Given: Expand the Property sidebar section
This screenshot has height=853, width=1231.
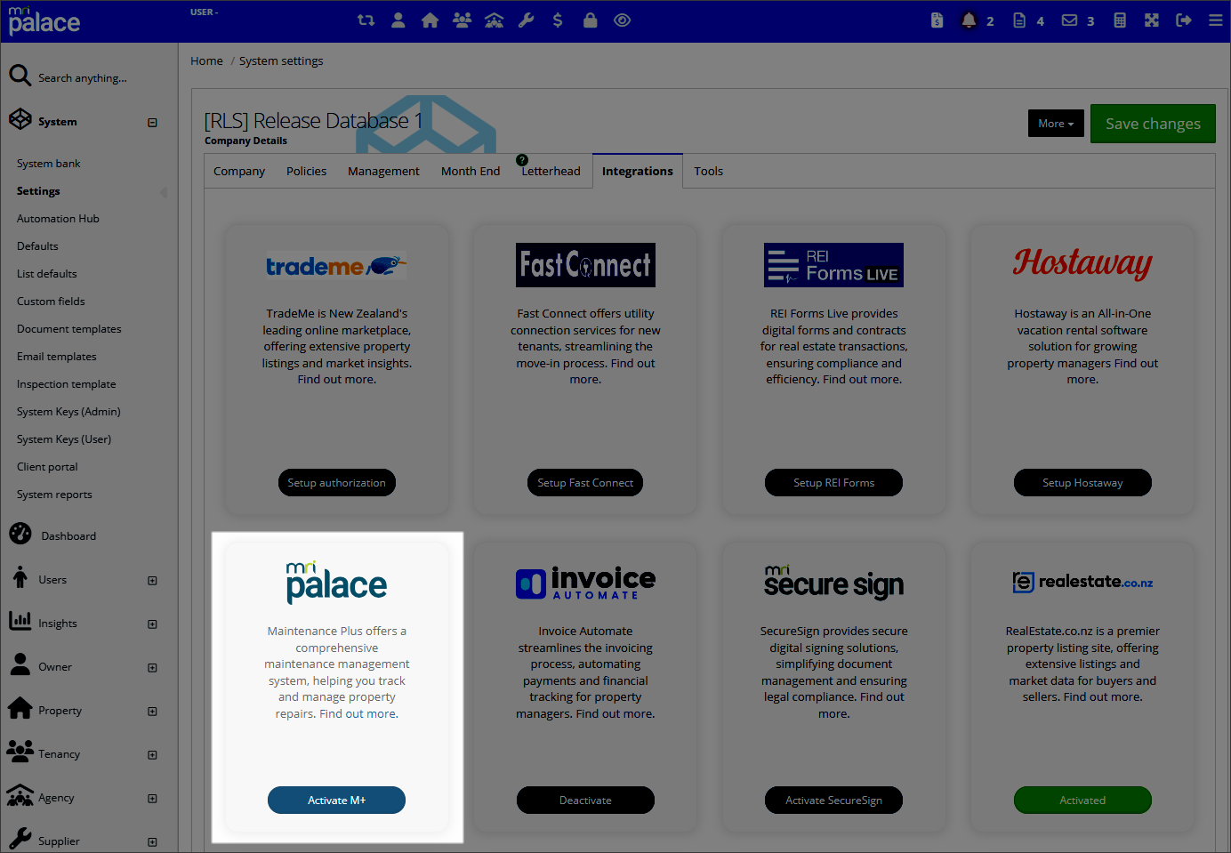Looking at the screenshot, I should point(152,712).
